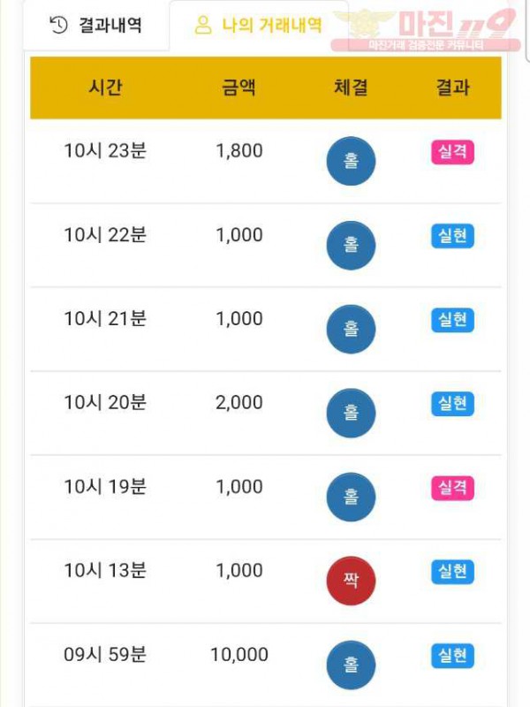Click the clock history icon
Image resolution: width=530 pixels, height=707 pixels.
point(58,26)
